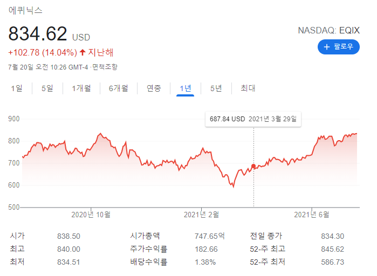Viewport: 377px width, 276px height.
Task: Click the red data point on chart
Action: (253, 166)
